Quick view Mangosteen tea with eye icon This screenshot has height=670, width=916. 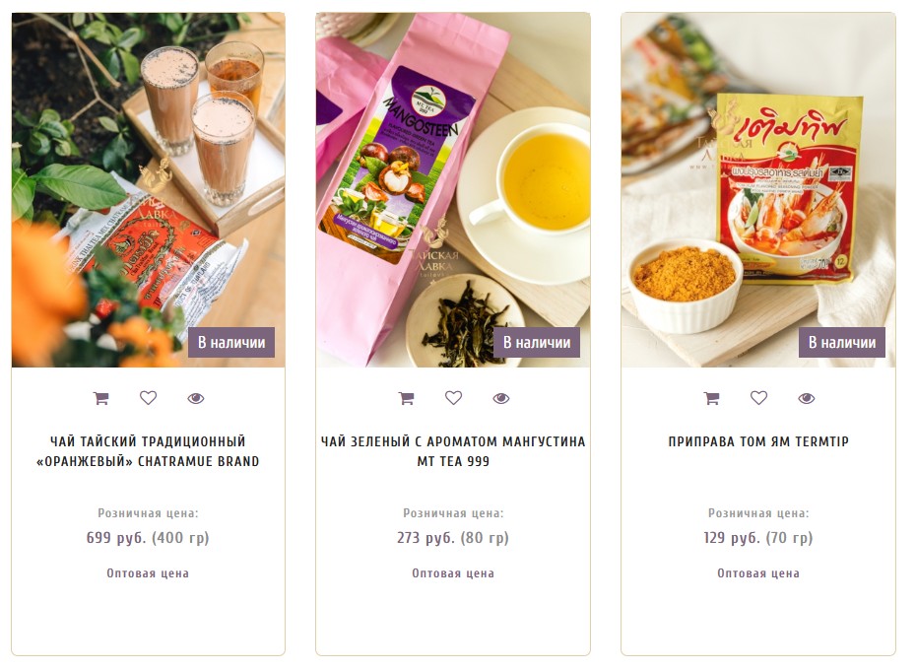[x=501, y=399]
